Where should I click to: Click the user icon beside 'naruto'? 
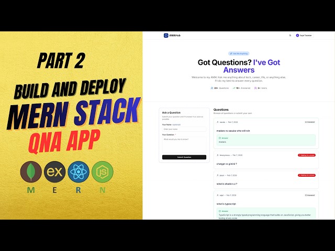(218, 122)
